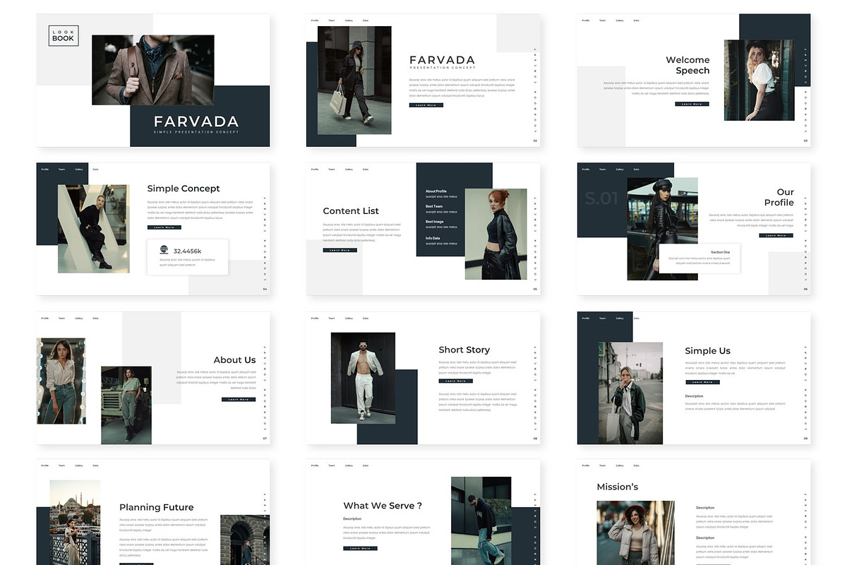Click the Info Data entry in Content List
This screenshot has height=565, width=847.
pos(441,240)
